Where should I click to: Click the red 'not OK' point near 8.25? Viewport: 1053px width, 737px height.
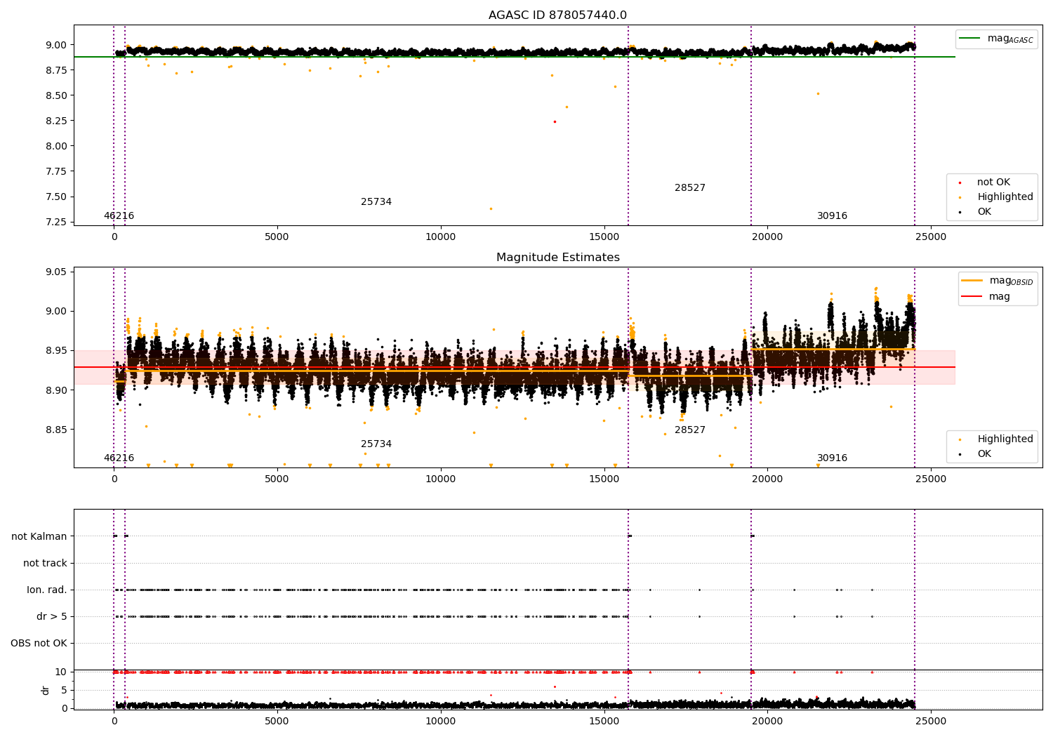tap(555, 121)
